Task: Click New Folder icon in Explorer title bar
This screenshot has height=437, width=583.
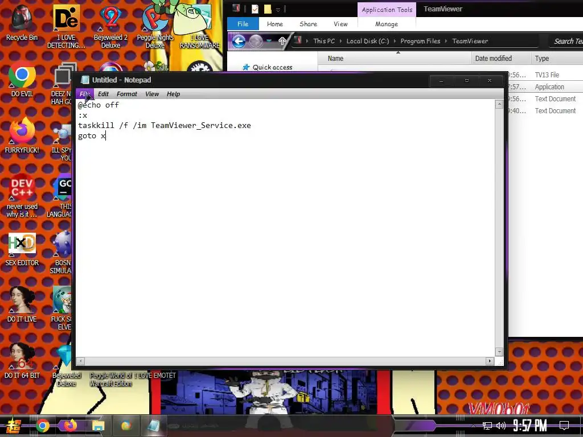Action: 268,9
